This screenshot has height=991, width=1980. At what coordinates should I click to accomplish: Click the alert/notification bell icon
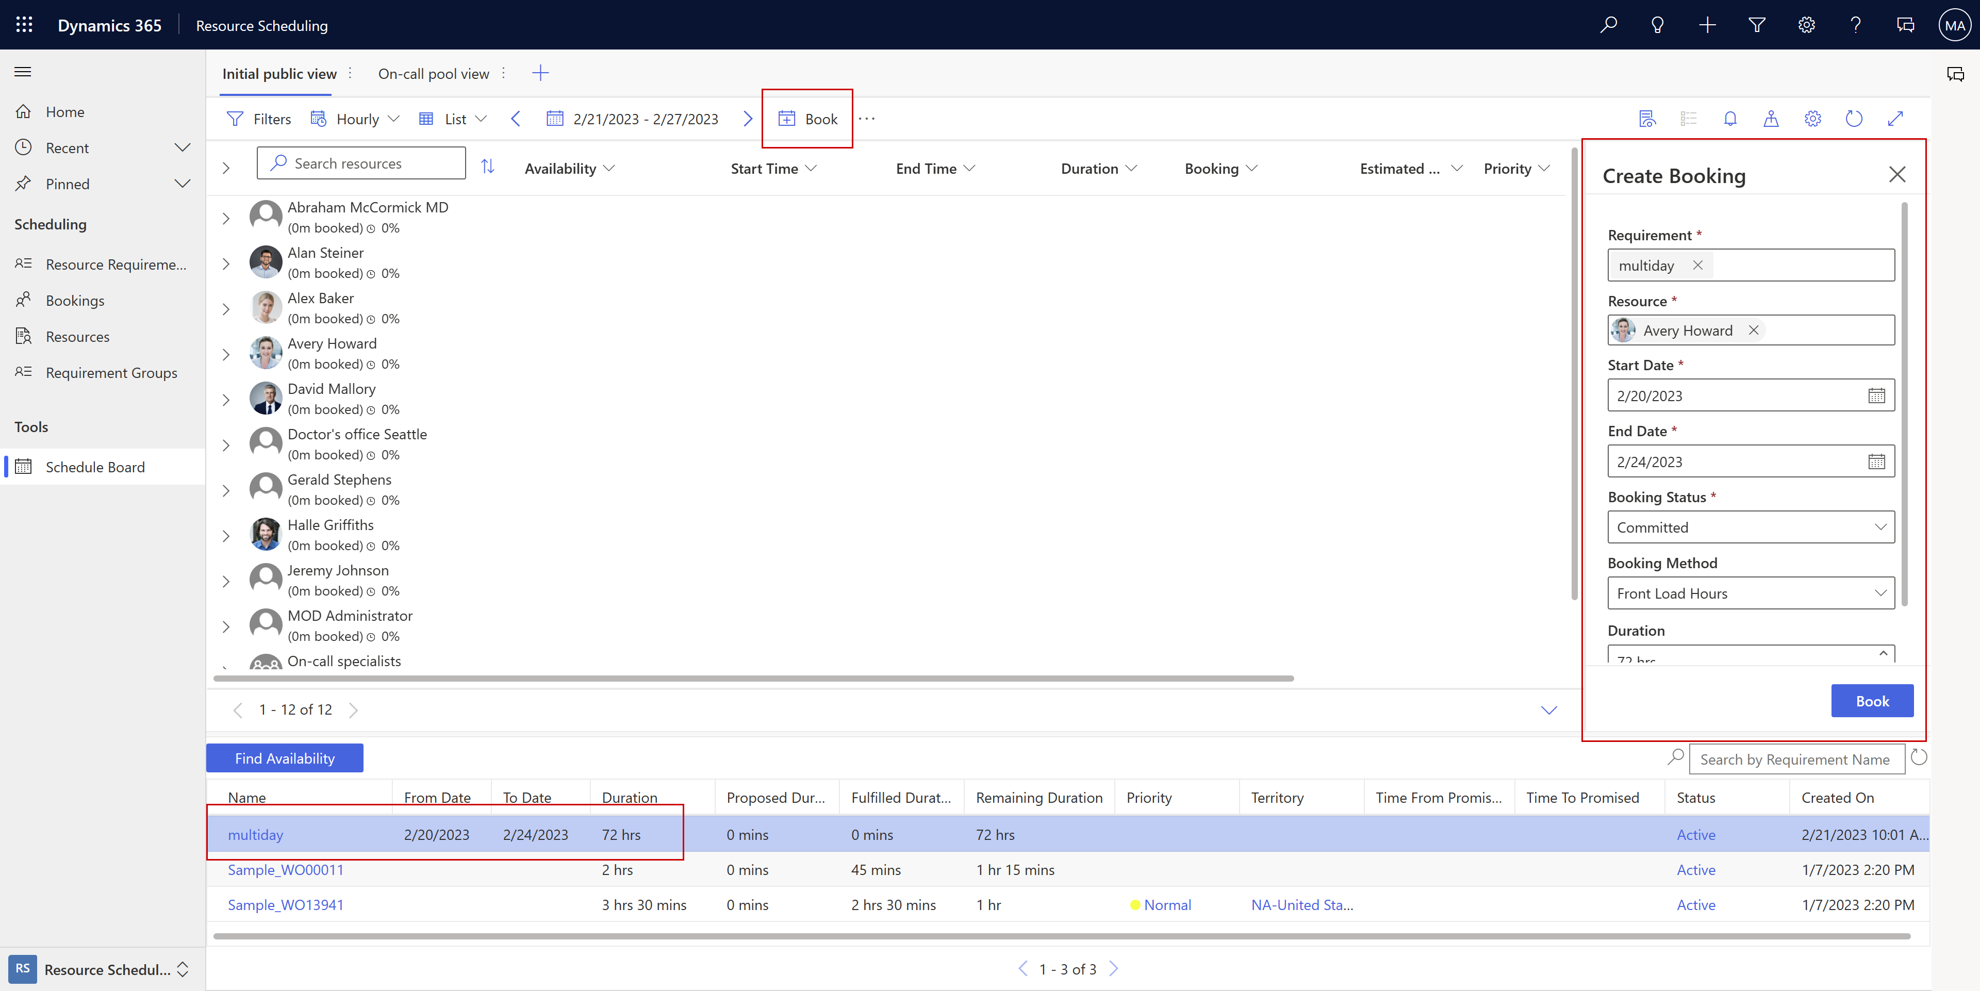[x=1730, y=119]
